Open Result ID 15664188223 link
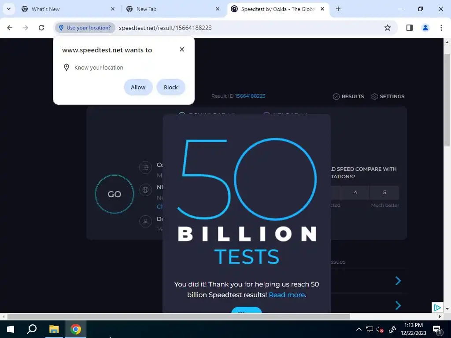Screen dimensions: 451x338 click(250, 96)
